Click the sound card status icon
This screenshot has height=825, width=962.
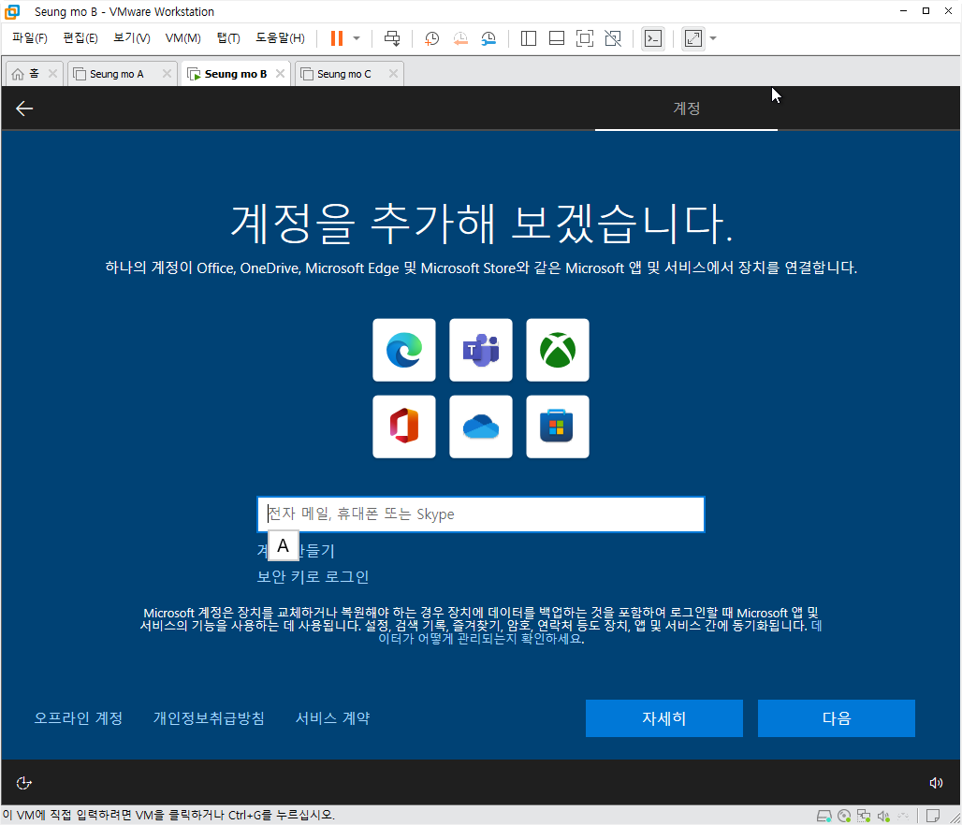click(x=883, y=816)
